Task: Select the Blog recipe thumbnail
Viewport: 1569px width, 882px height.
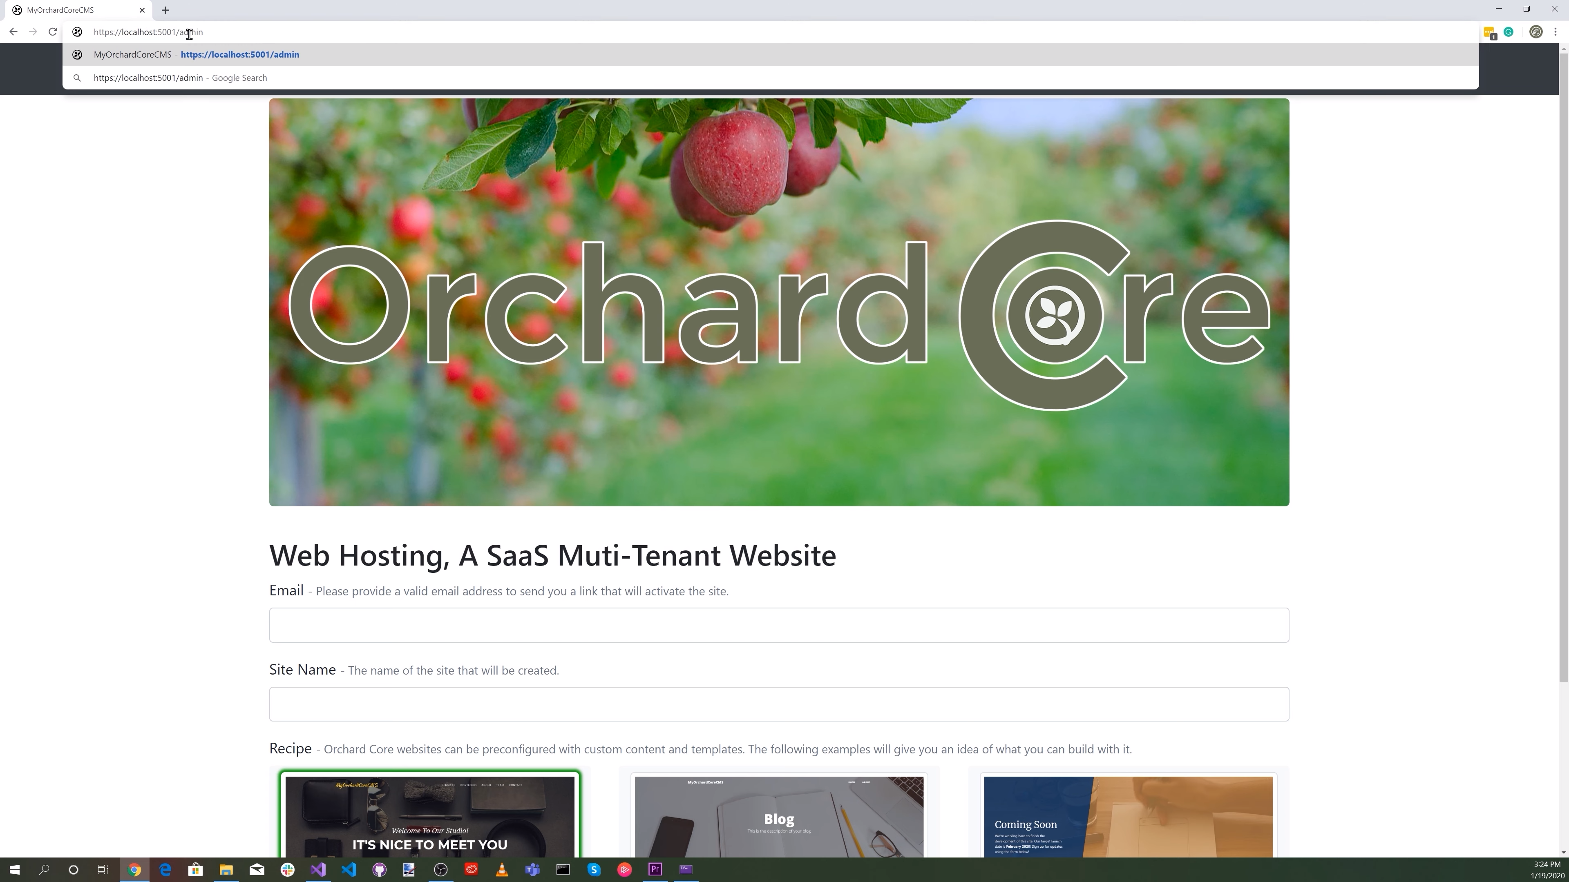Action: click(779, 815)
